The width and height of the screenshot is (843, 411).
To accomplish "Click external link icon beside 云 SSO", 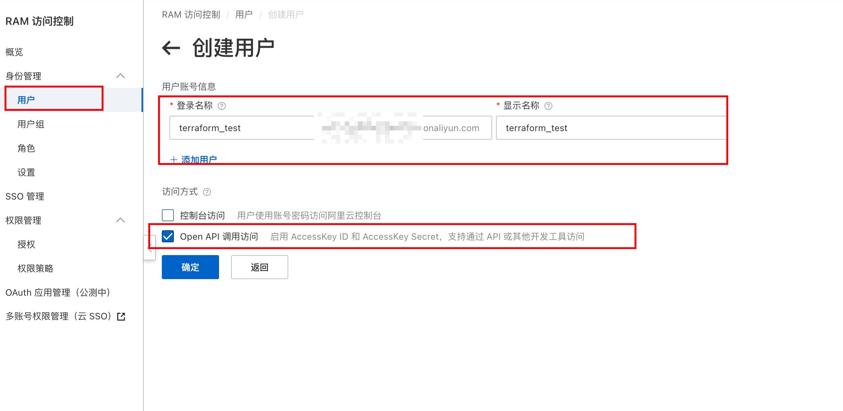I will point(121,317).
